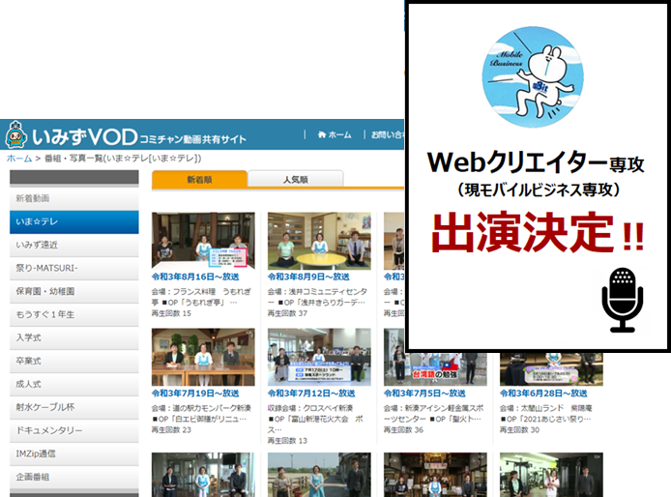
Task: Click 令和3年8月16日～放送 title link
Action: tap(195, 277)
